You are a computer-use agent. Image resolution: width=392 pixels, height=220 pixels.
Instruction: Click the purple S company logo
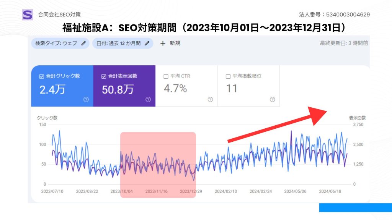tap(28, 15)
